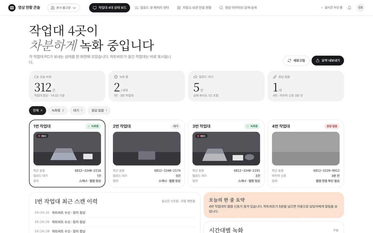Screen dimensions: 373x233
Task: Select the 전체 4 filter chip
Action: (37, 110)
